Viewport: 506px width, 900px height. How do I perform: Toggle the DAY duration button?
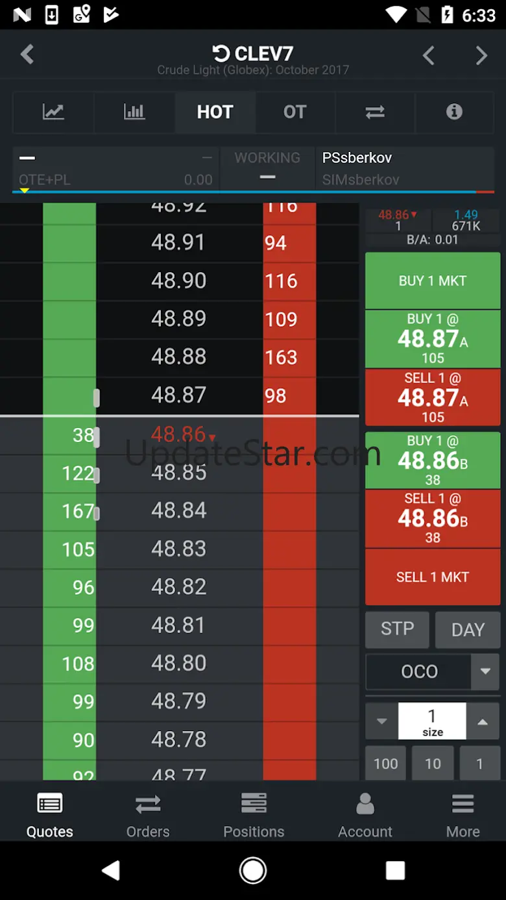click(x=468, y=629)
